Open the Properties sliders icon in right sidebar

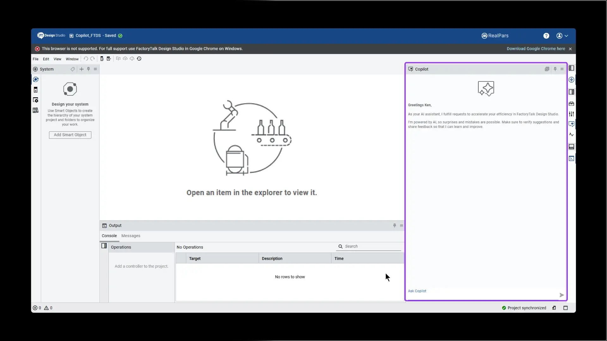[572, 114]
